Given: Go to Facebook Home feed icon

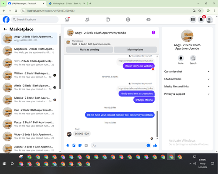Looking at the screenshot, I should (67, 20).
